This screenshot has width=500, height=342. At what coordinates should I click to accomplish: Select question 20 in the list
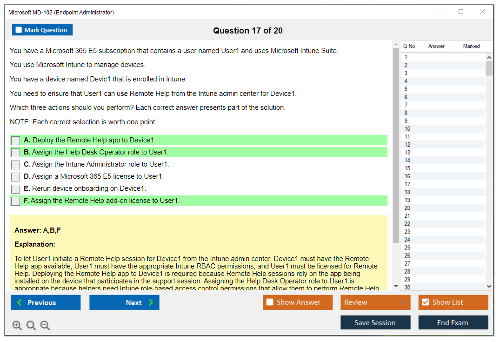coord(443,208)
